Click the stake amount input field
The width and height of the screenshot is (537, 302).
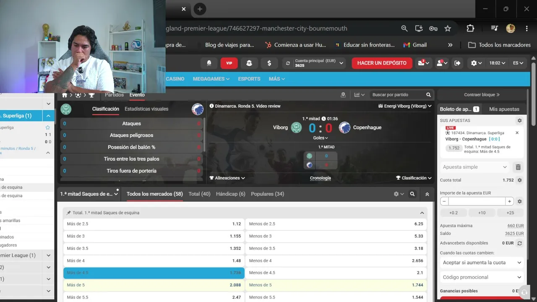click(x=477, y=201)
